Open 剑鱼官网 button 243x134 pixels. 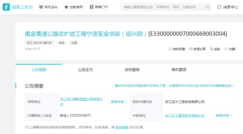tap(74, 7)
